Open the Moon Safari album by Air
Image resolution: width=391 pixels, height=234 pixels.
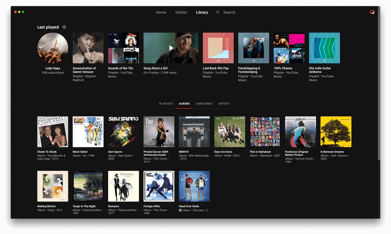point(88,132)
